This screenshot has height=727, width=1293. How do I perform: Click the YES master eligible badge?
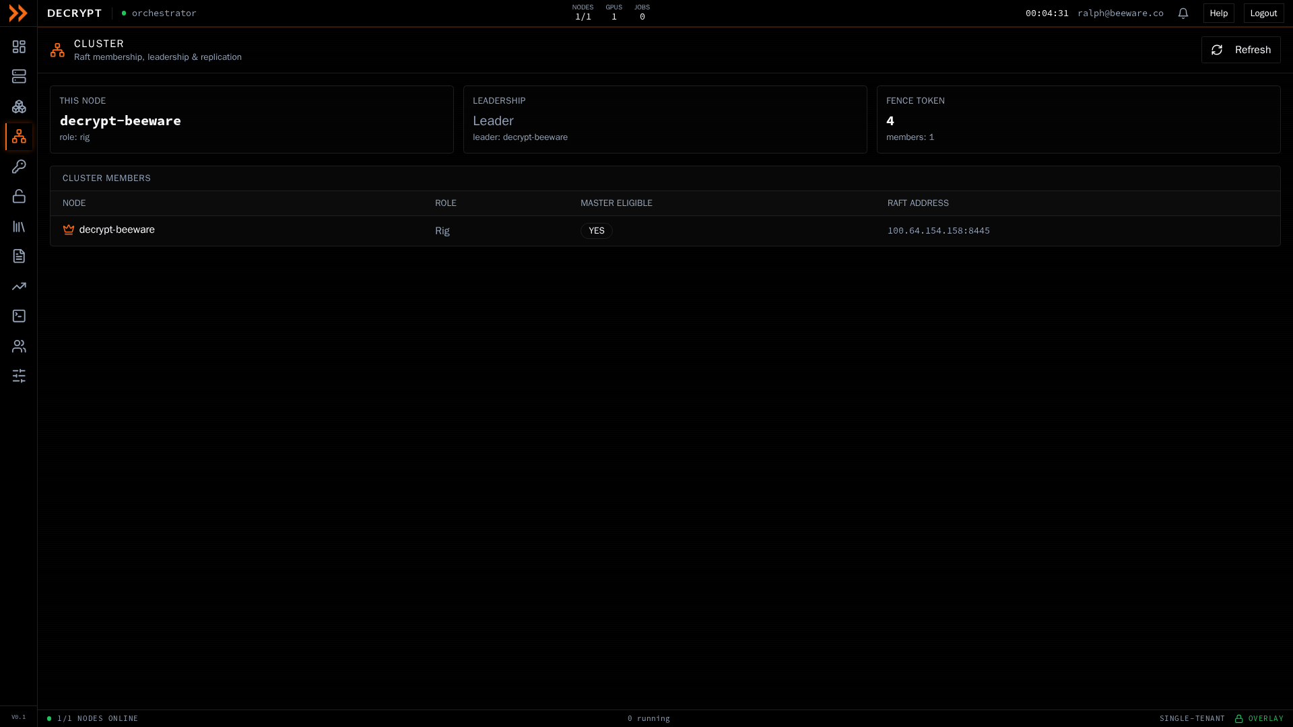tap(596, 231)
